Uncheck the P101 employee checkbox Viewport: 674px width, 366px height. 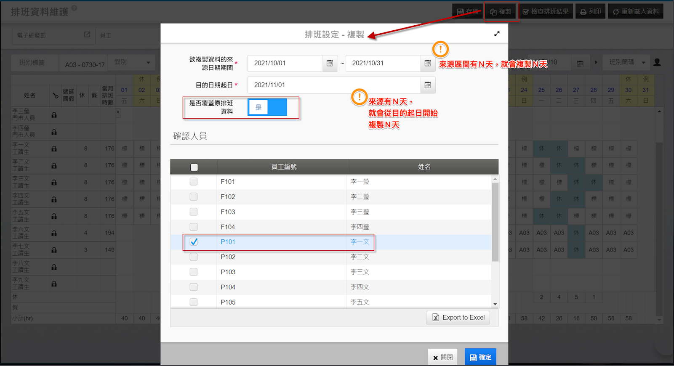coord(194,242)
